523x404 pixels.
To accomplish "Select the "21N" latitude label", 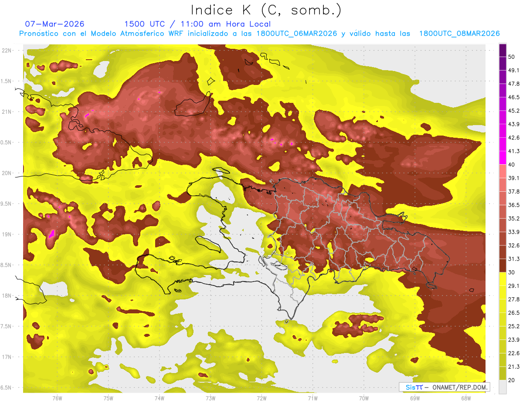I will pyautogui.click(x=7, y=112).
